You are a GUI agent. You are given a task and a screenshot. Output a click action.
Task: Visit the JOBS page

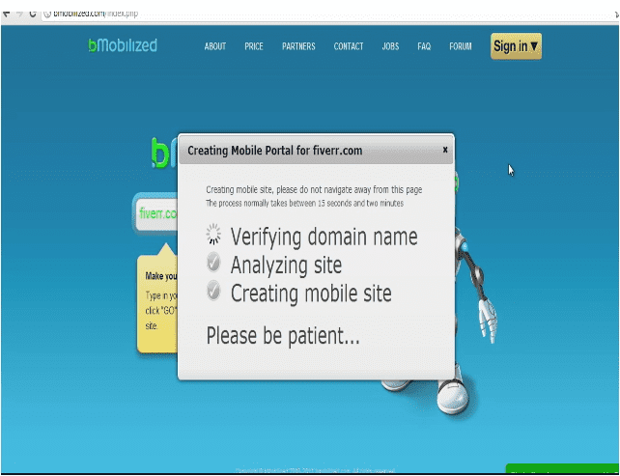click(x=390, y=46)
